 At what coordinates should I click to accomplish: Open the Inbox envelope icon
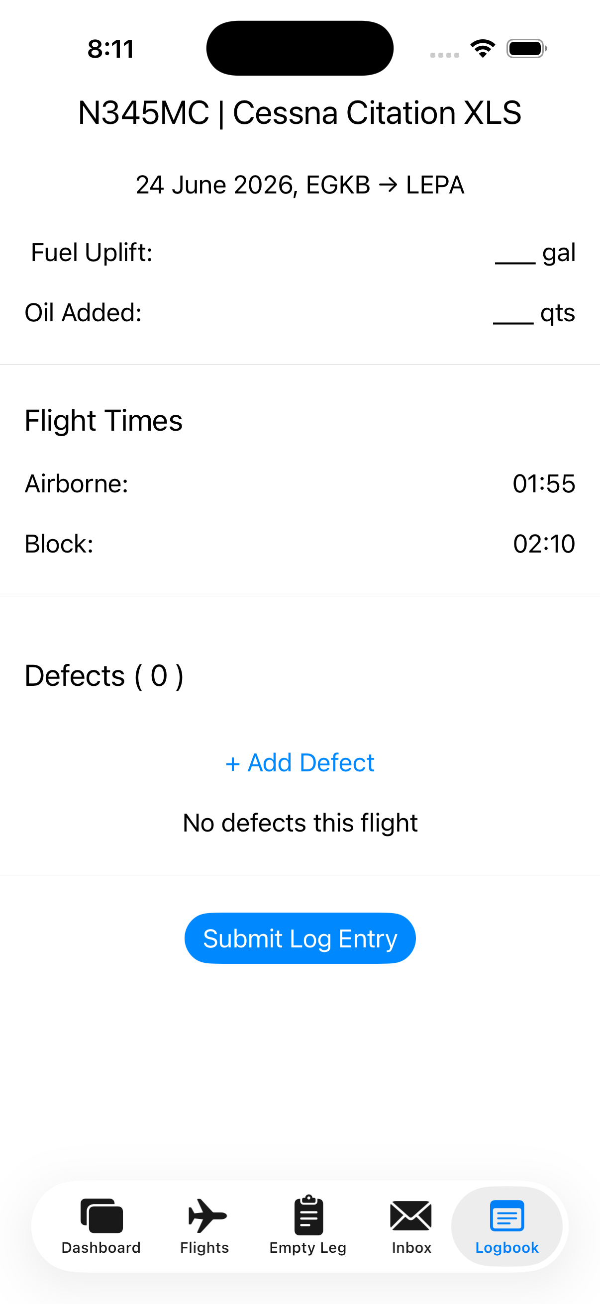410,1215
